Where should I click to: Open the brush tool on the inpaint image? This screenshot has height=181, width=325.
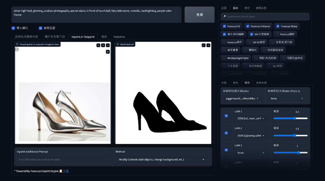[108, 52]
